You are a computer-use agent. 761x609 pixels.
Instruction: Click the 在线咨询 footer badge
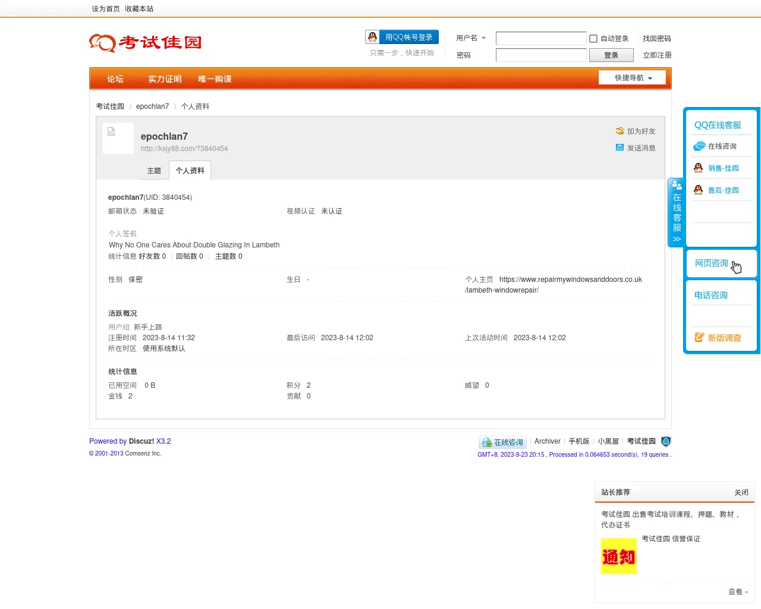coord(503,442)
